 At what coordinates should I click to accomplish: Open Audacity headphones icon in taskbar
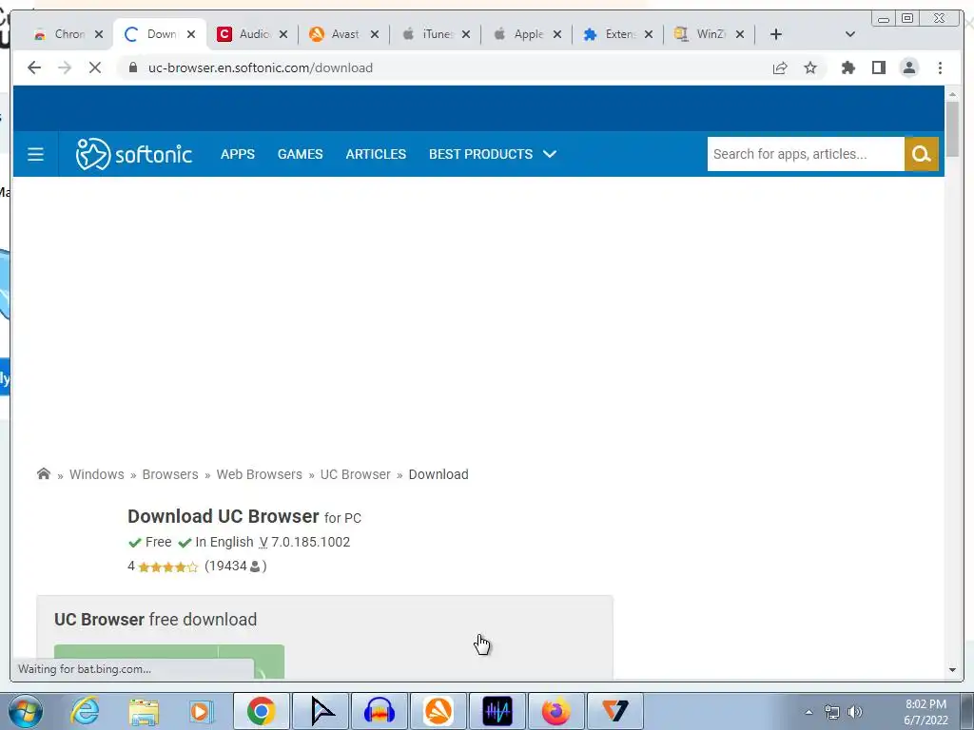tap(380, 711)
